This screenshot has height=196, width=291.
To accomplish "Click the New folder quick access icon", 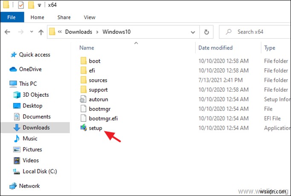I will (x=31, y=5).
